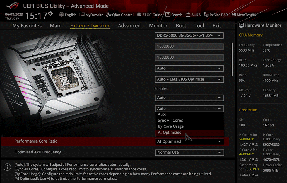Open the Monitor tab

coord(158,26)
